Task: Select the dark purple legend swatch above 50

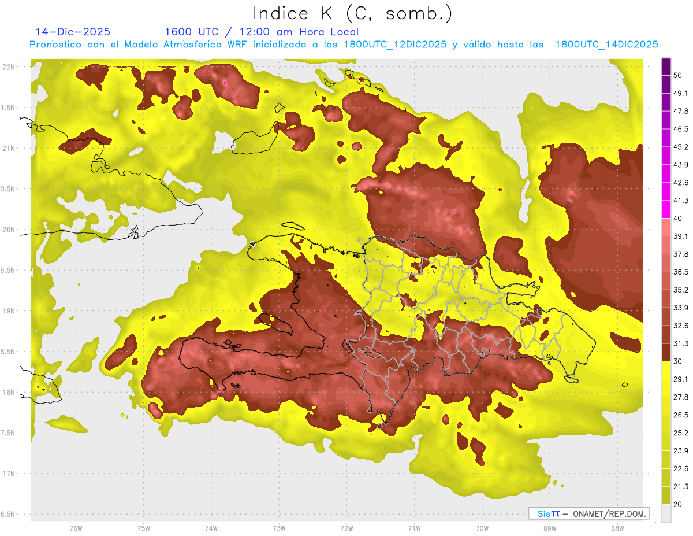Action: click(666, 67)
